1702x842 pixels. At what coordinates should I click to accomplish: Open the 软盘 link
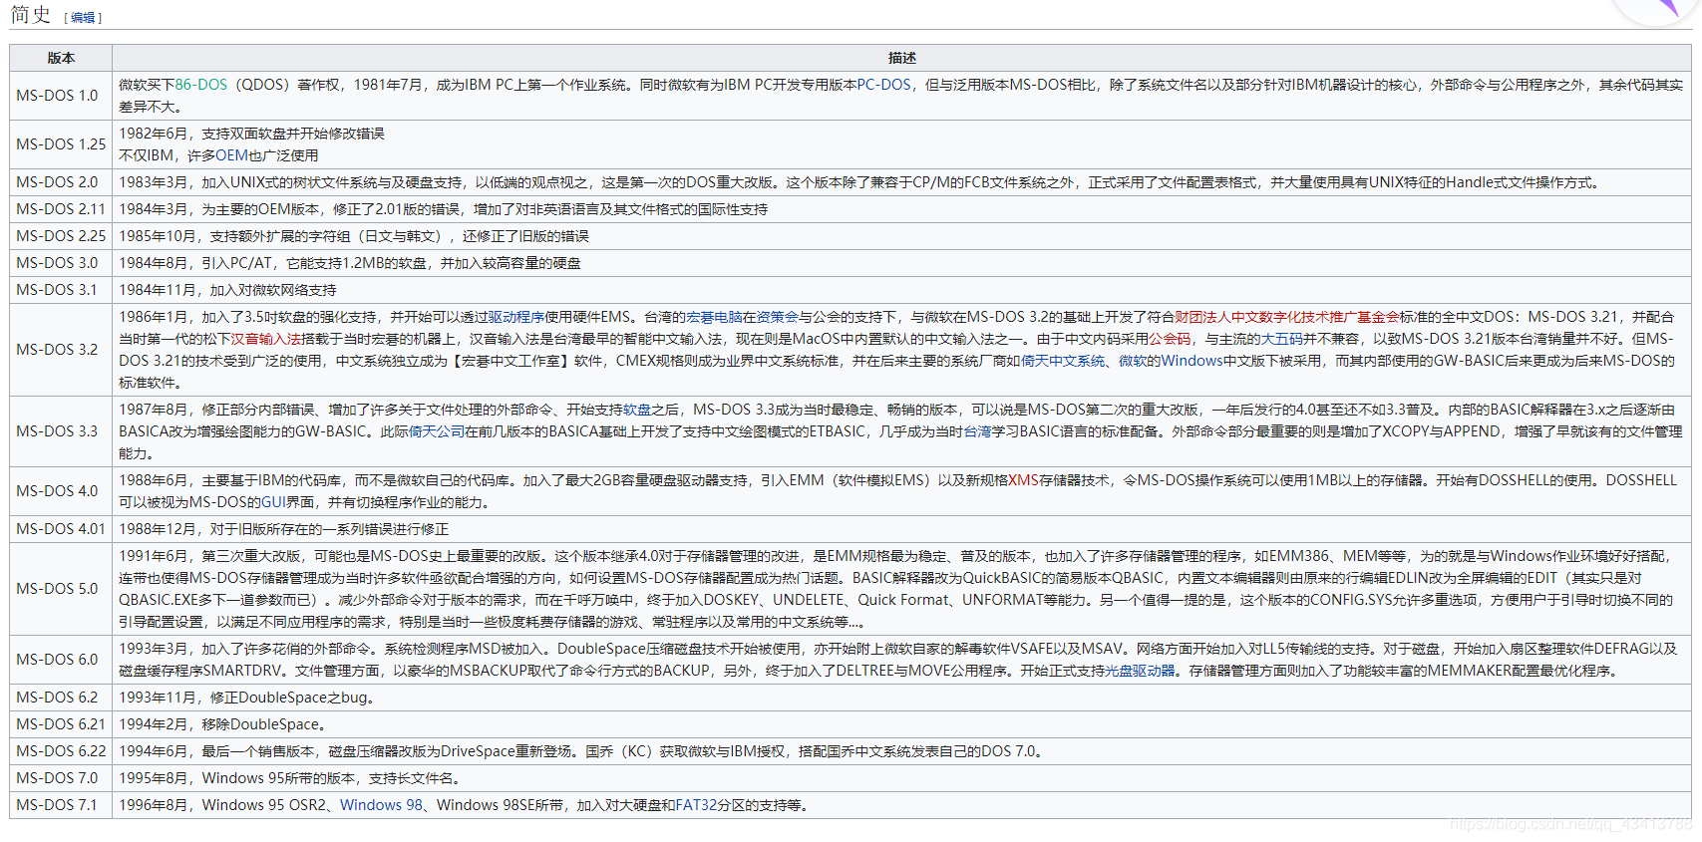(637, 410)
